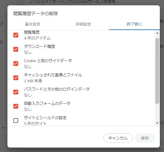Open the 詳細設定 tab
The image size is (164, 152).
83,24
